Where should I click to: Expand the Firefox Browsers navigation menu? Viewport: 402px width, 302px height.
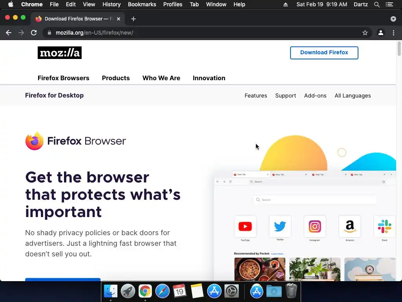pos(63,78)
